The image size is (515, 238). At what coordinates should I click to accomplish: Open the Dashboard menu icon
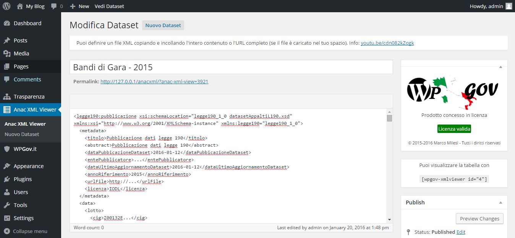(x=7, y=23)
